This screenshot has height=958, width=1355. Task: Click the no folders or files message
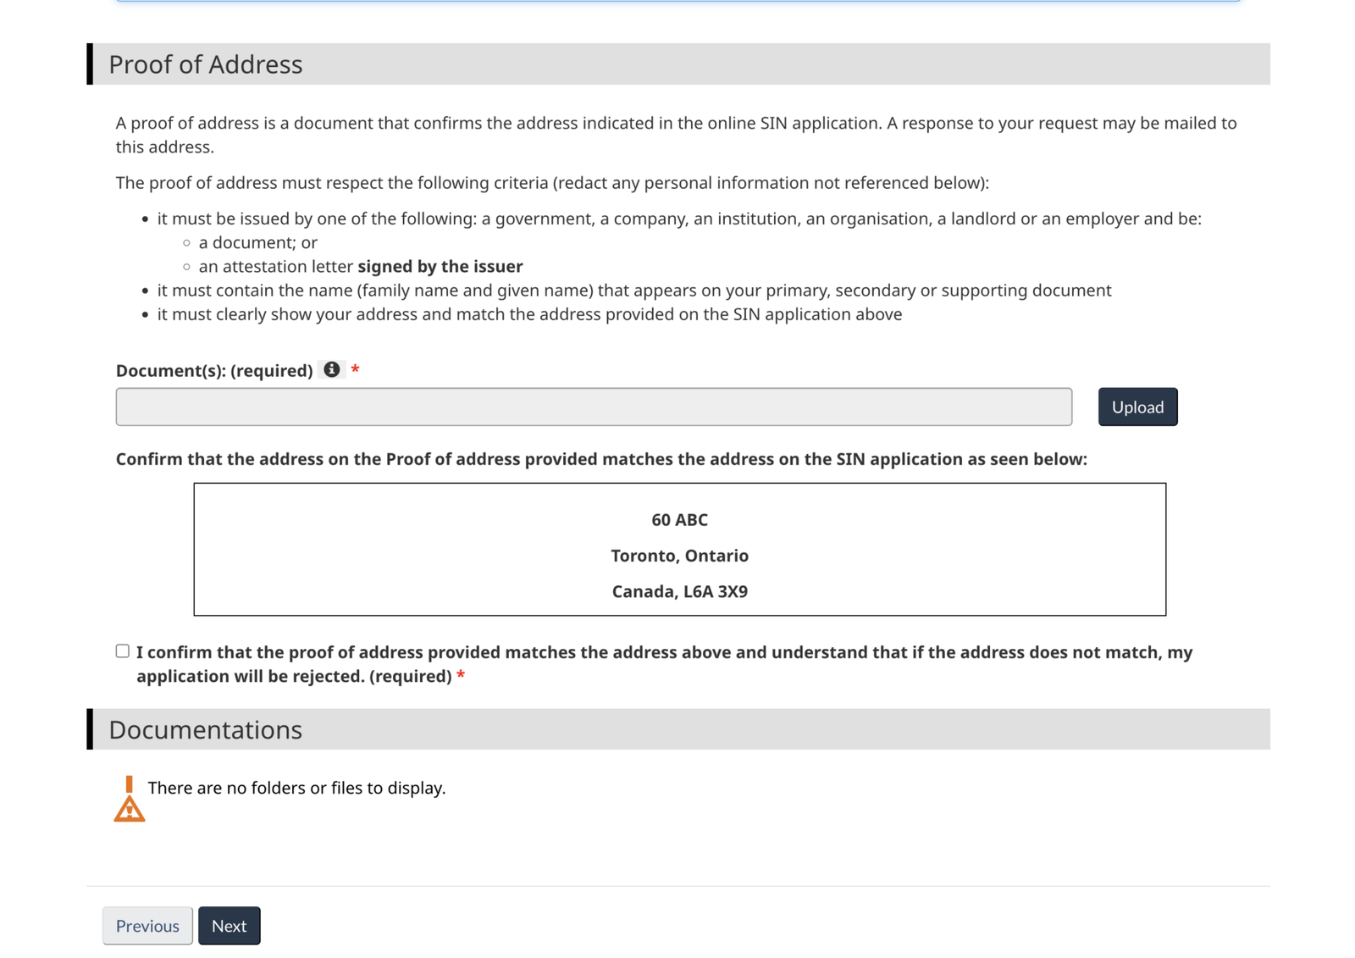(296, 787)
